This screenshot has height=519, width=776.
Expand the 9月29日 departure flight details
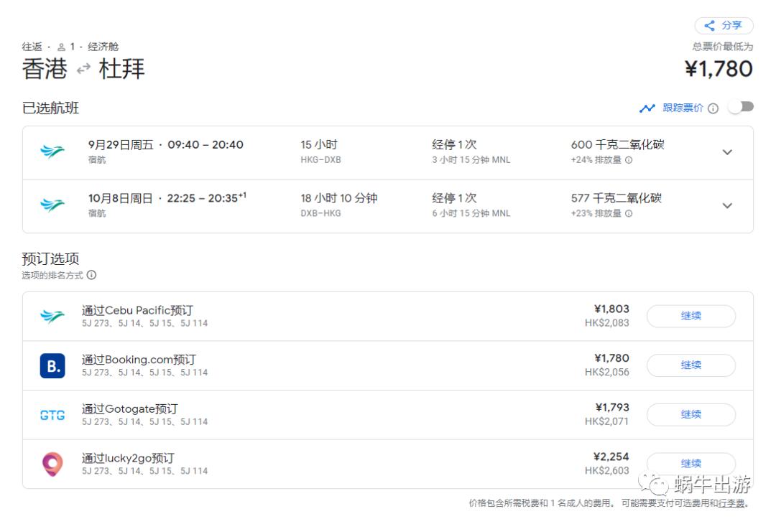(x=727, y=152)
